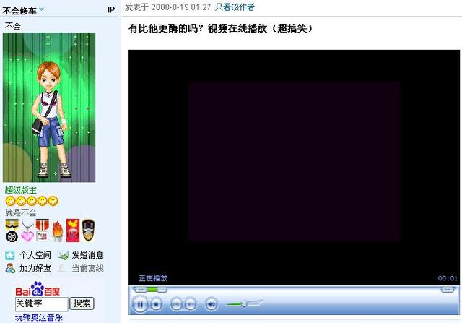This screenshot has height=323, width=462.
Task: Mute the player with the speaker icon
Action: point(211,304)
